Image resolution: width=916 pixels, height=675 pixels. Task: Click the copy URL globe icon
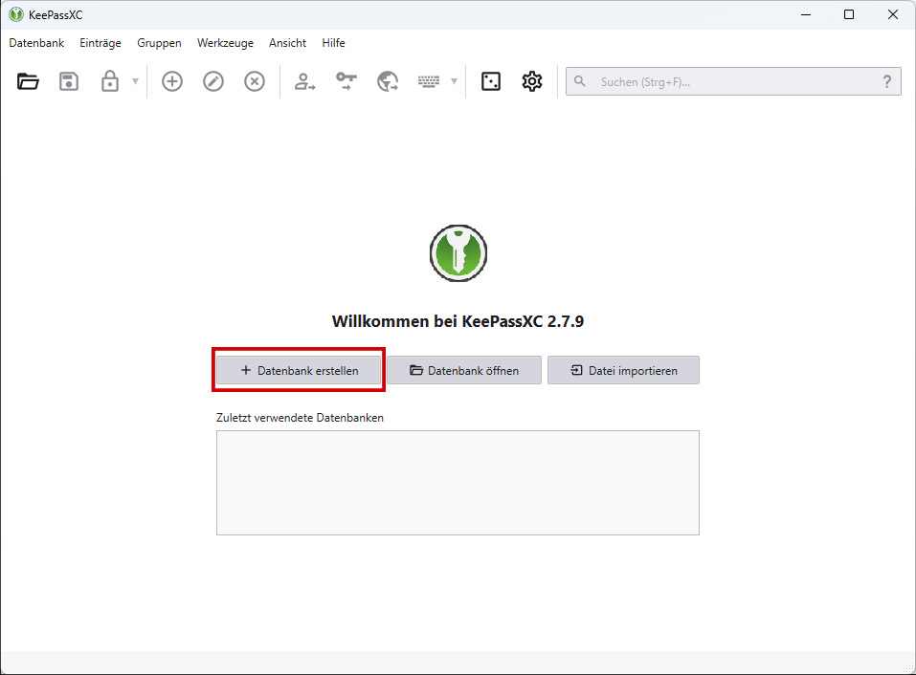tap(388, 82)
